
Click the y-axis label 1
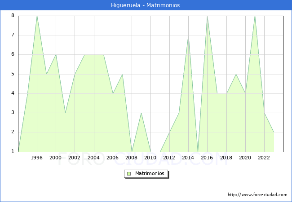(x=13, y=151)
